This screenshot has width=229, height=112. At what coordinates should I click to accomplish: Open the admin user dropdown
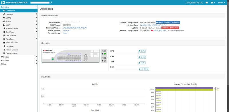[221, 3]
